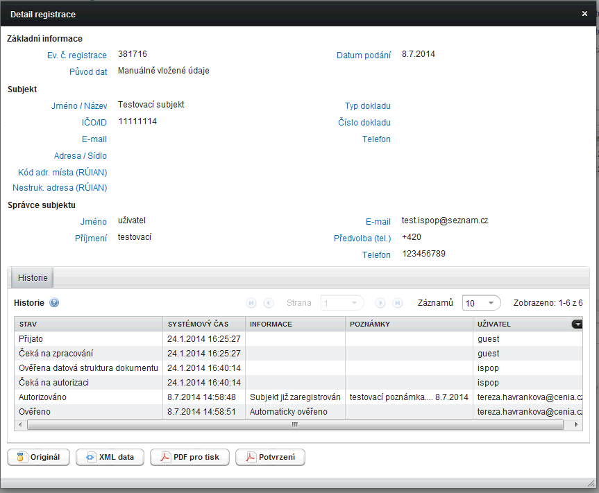Screen dimensions: 599x493
Task: Click email test.ispop@seznam.cz
Action: [x=445, y=220]
